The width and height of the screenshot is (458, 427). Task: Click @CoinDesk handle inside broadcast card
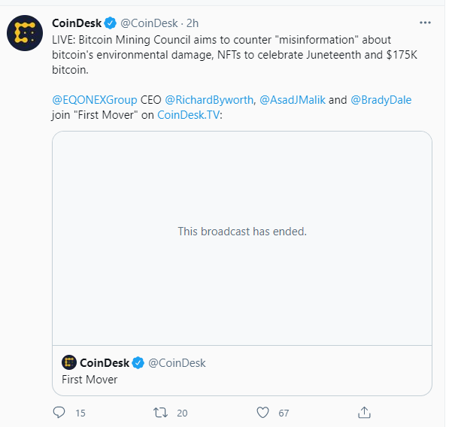tap(177, 363)
